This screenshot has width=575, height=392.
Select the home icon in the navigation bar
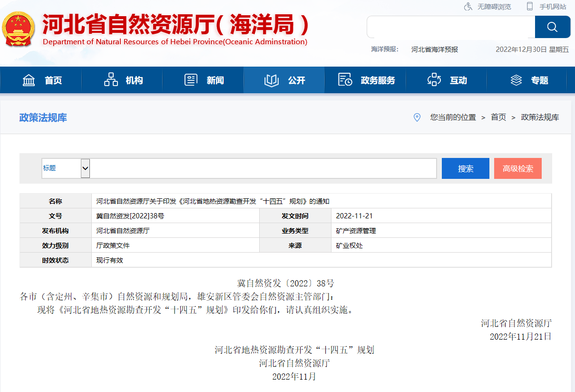click(x=29, y=80)
